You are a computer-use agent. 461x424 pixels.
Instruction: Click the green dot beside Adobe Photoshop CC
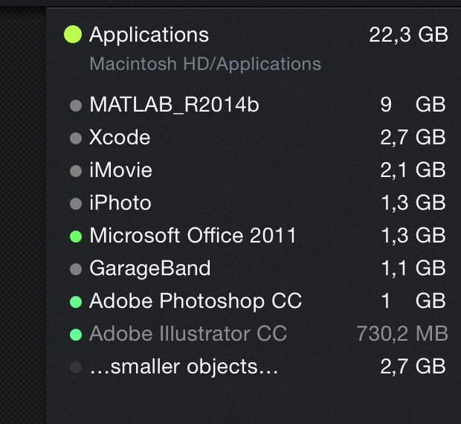[76, 302]
